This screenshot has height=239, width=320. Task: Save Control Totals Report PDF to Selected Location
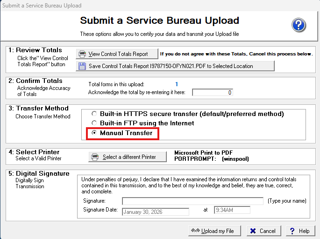click(x=175, y=66)
